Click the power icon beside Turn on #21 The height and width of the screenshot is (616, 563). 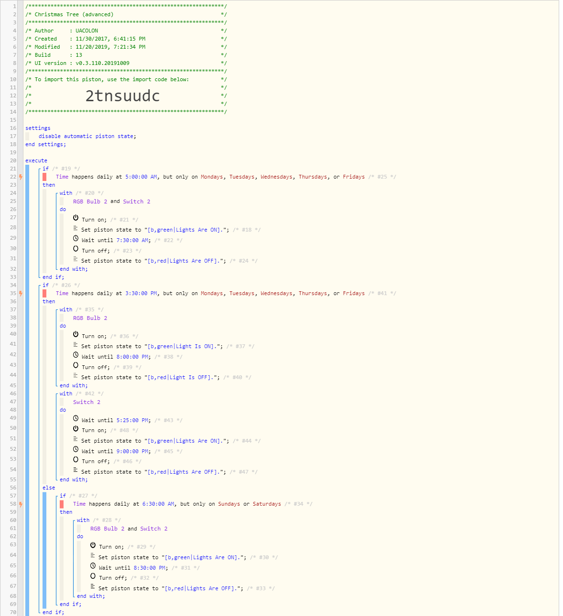(x=76, y=218)
